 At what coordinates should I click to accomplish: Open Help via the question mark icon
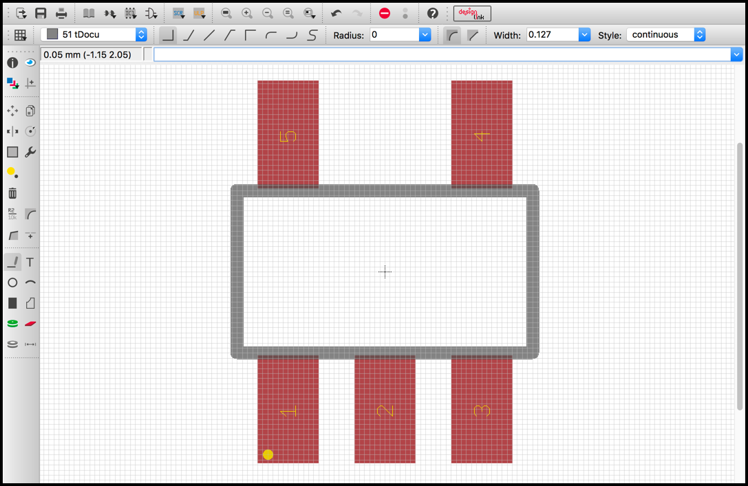point(433,13)
